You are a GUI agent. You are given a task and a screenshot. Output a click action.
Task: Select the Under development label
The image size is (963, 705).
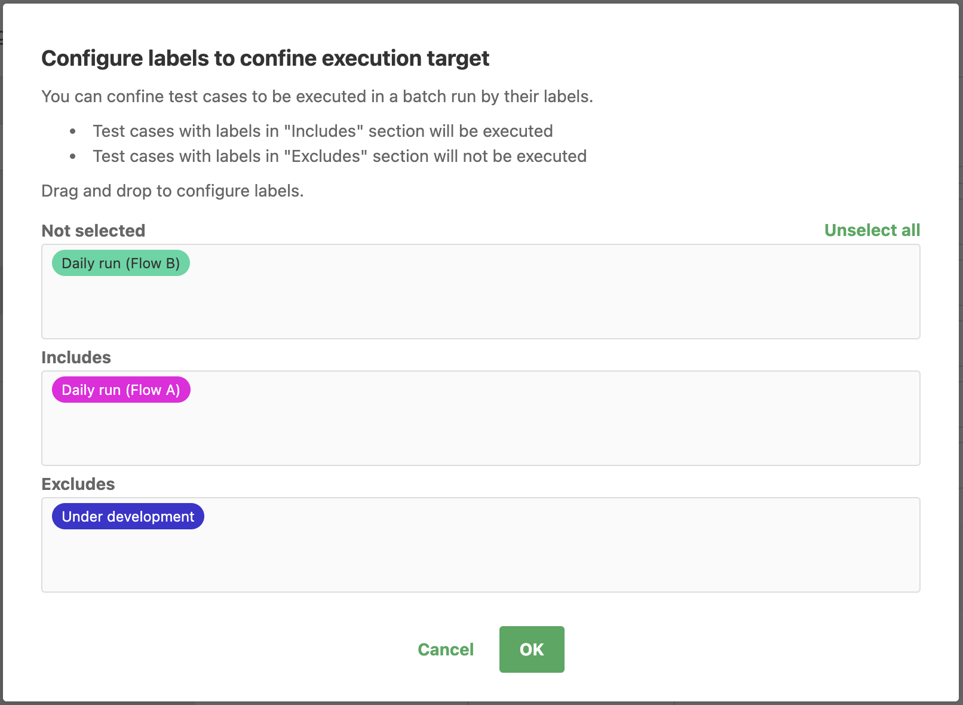[x=128, y=516]
